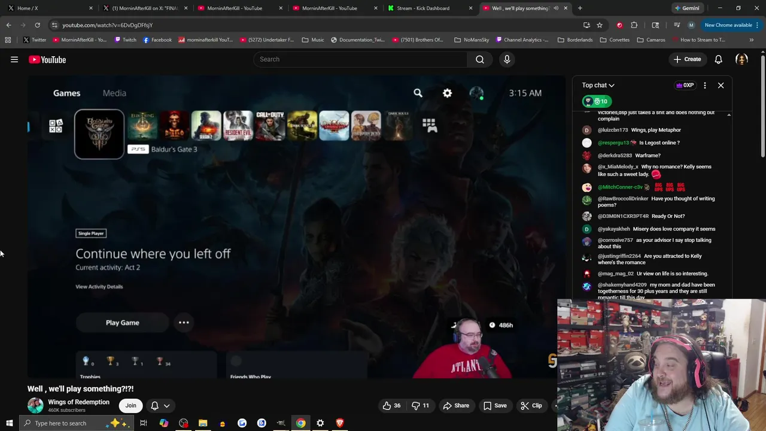Open the Chrome three-dot menu
Image resolution: width=766 pixels, height=431 pixels.
757,25
